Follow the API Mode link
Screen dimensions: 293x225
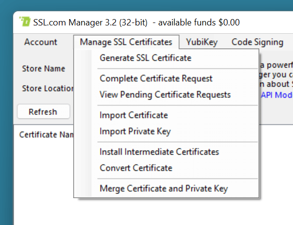click(276, 94)
